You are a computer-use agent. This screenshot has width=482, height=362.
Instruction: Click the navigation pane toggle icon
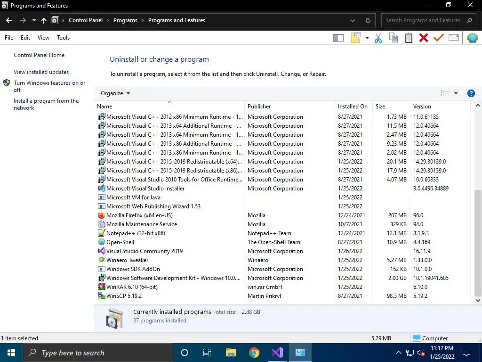pyautogui.click(x=338, y=38)
